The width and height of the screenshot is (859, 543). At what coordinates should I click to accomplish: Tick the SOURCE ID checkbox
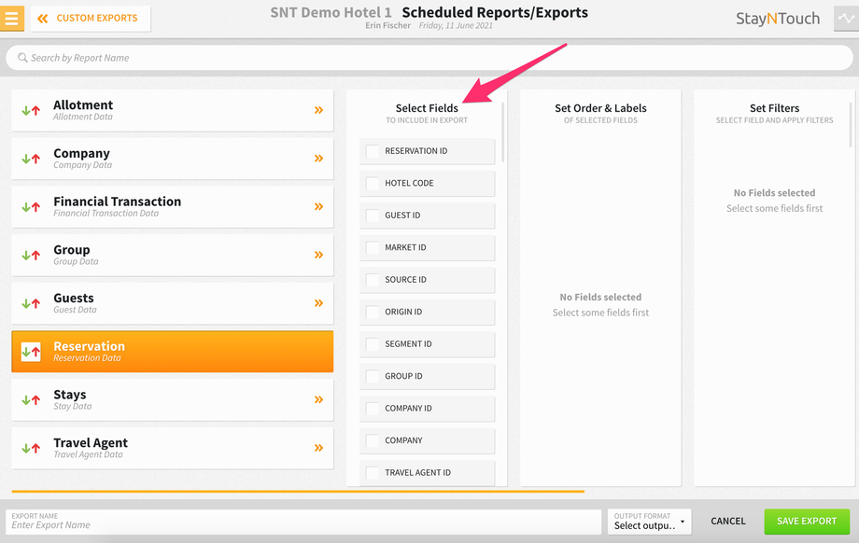click(x=373, y=280)
